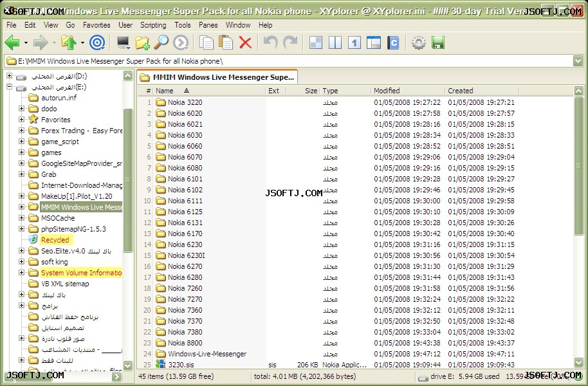
Task: Sort by the Modified column header
Action: 409,91
